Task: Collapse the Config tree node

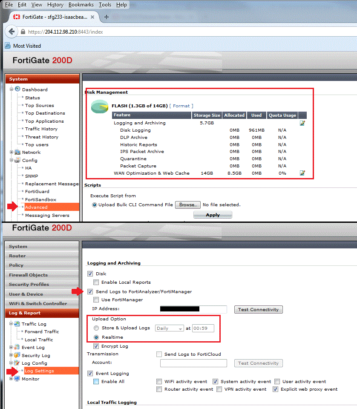Action: pos(11,160)
